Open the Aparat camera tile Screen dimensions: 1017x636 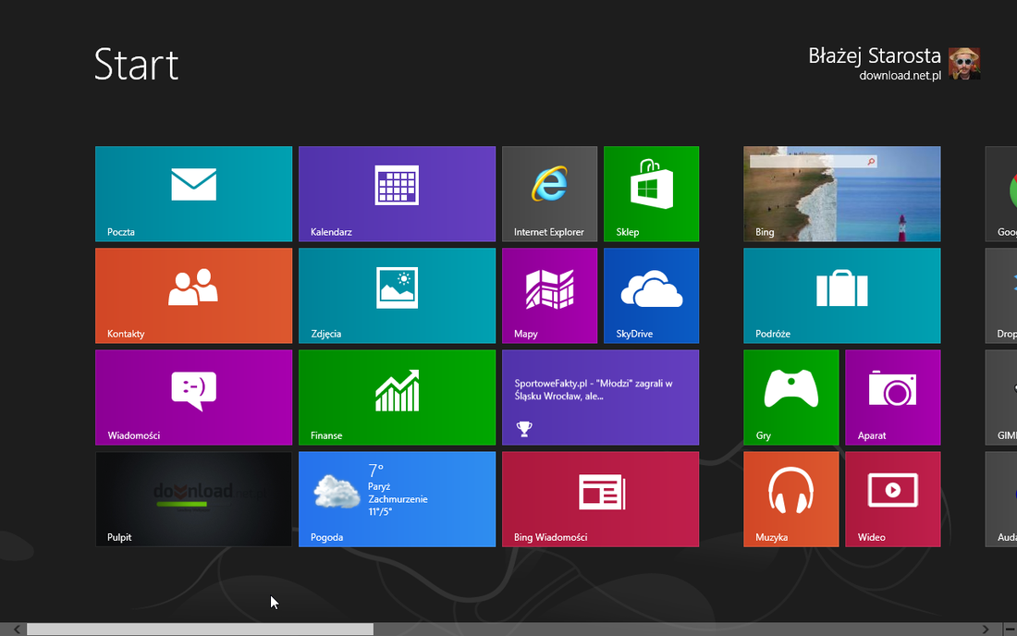click(893, 397)
